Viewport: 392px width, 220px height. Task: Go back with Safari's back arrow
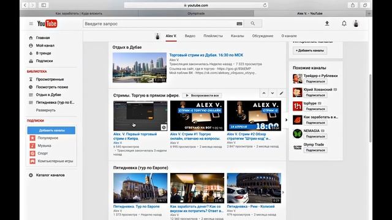coord(25,5)
